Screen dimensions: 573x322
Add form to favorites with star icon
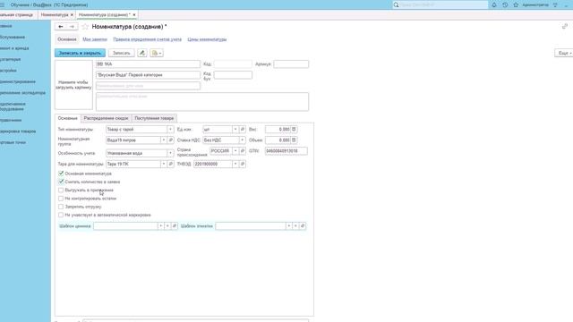pyautogui.click(x=85, y=27)
